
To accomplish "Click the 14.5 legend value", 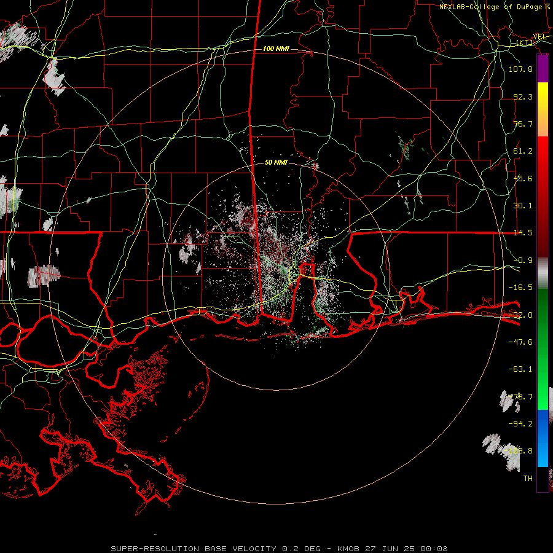I will pos(523,233).
